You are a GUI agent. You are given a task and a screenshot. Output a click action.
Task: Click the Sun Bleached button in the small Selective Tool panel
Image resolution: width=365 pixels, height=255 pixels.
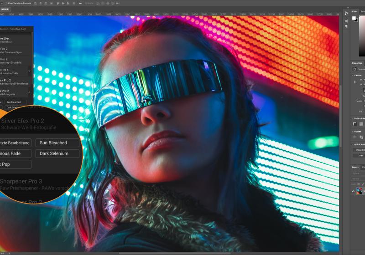pos(14,102)
